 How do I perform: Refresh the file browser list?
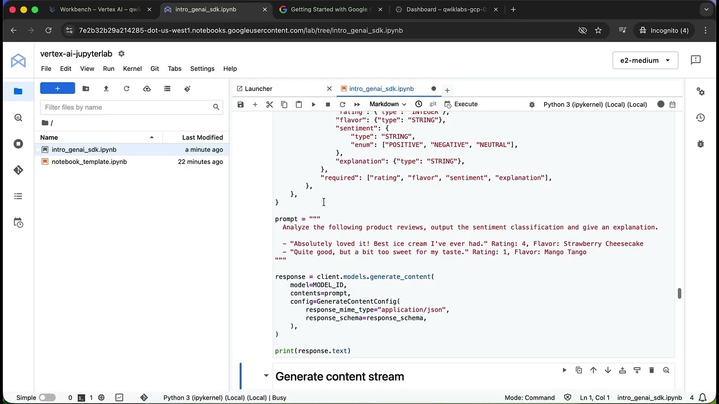click(126, 89)
